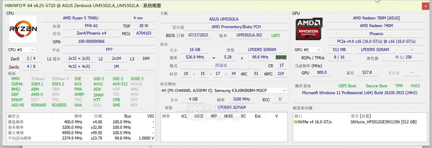432x148 pixels.
Task: Click the ECC value 否
Action: [x=280, y=99]
